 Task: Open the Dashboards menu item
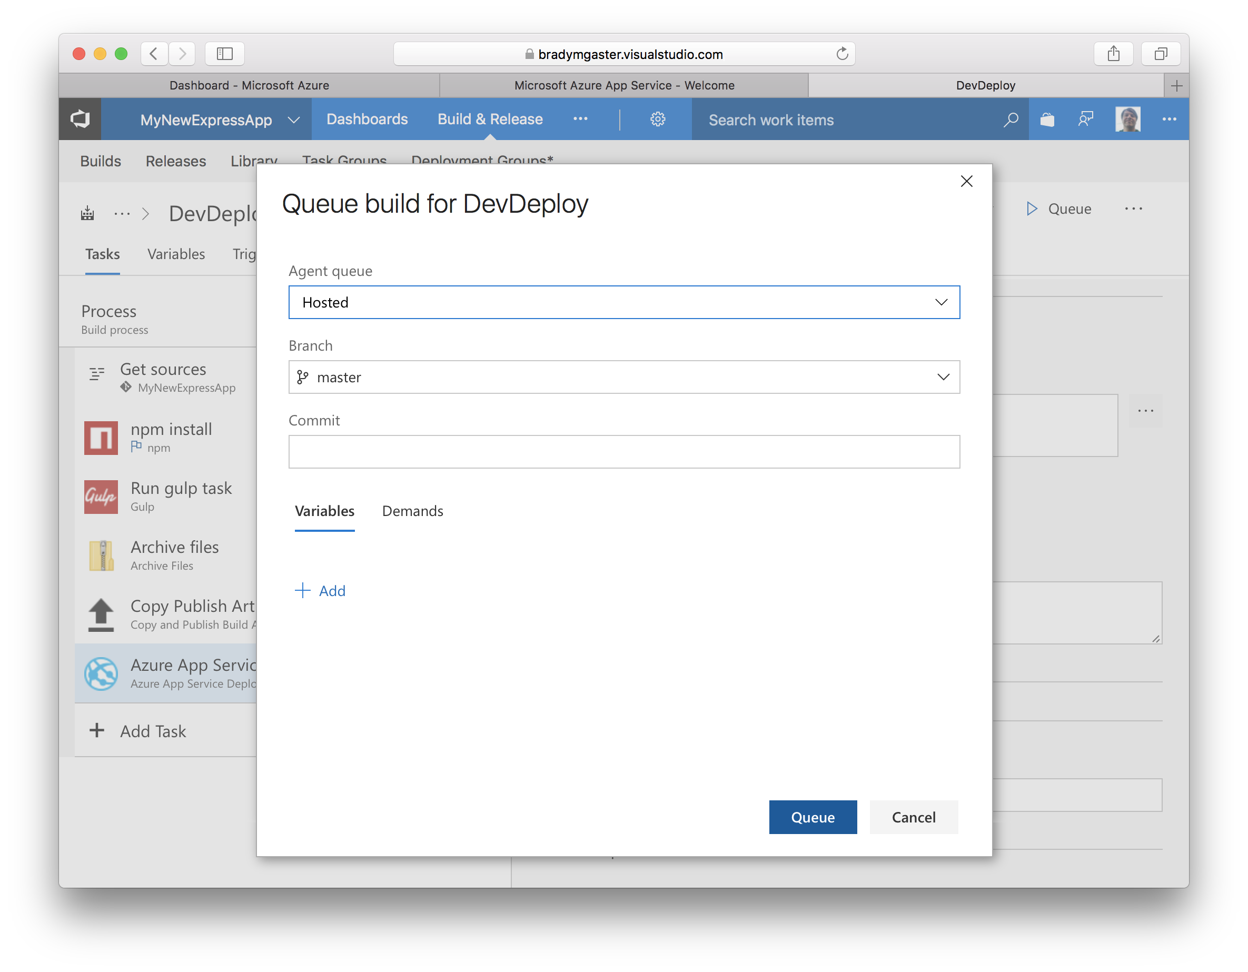pos(367,119)
